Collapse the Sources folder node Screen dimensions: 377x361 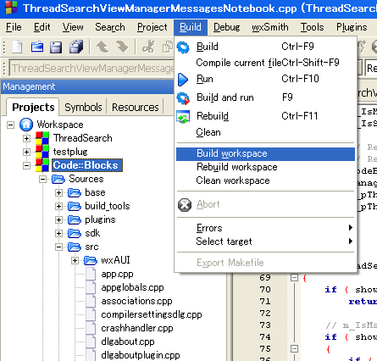(42, 179)
